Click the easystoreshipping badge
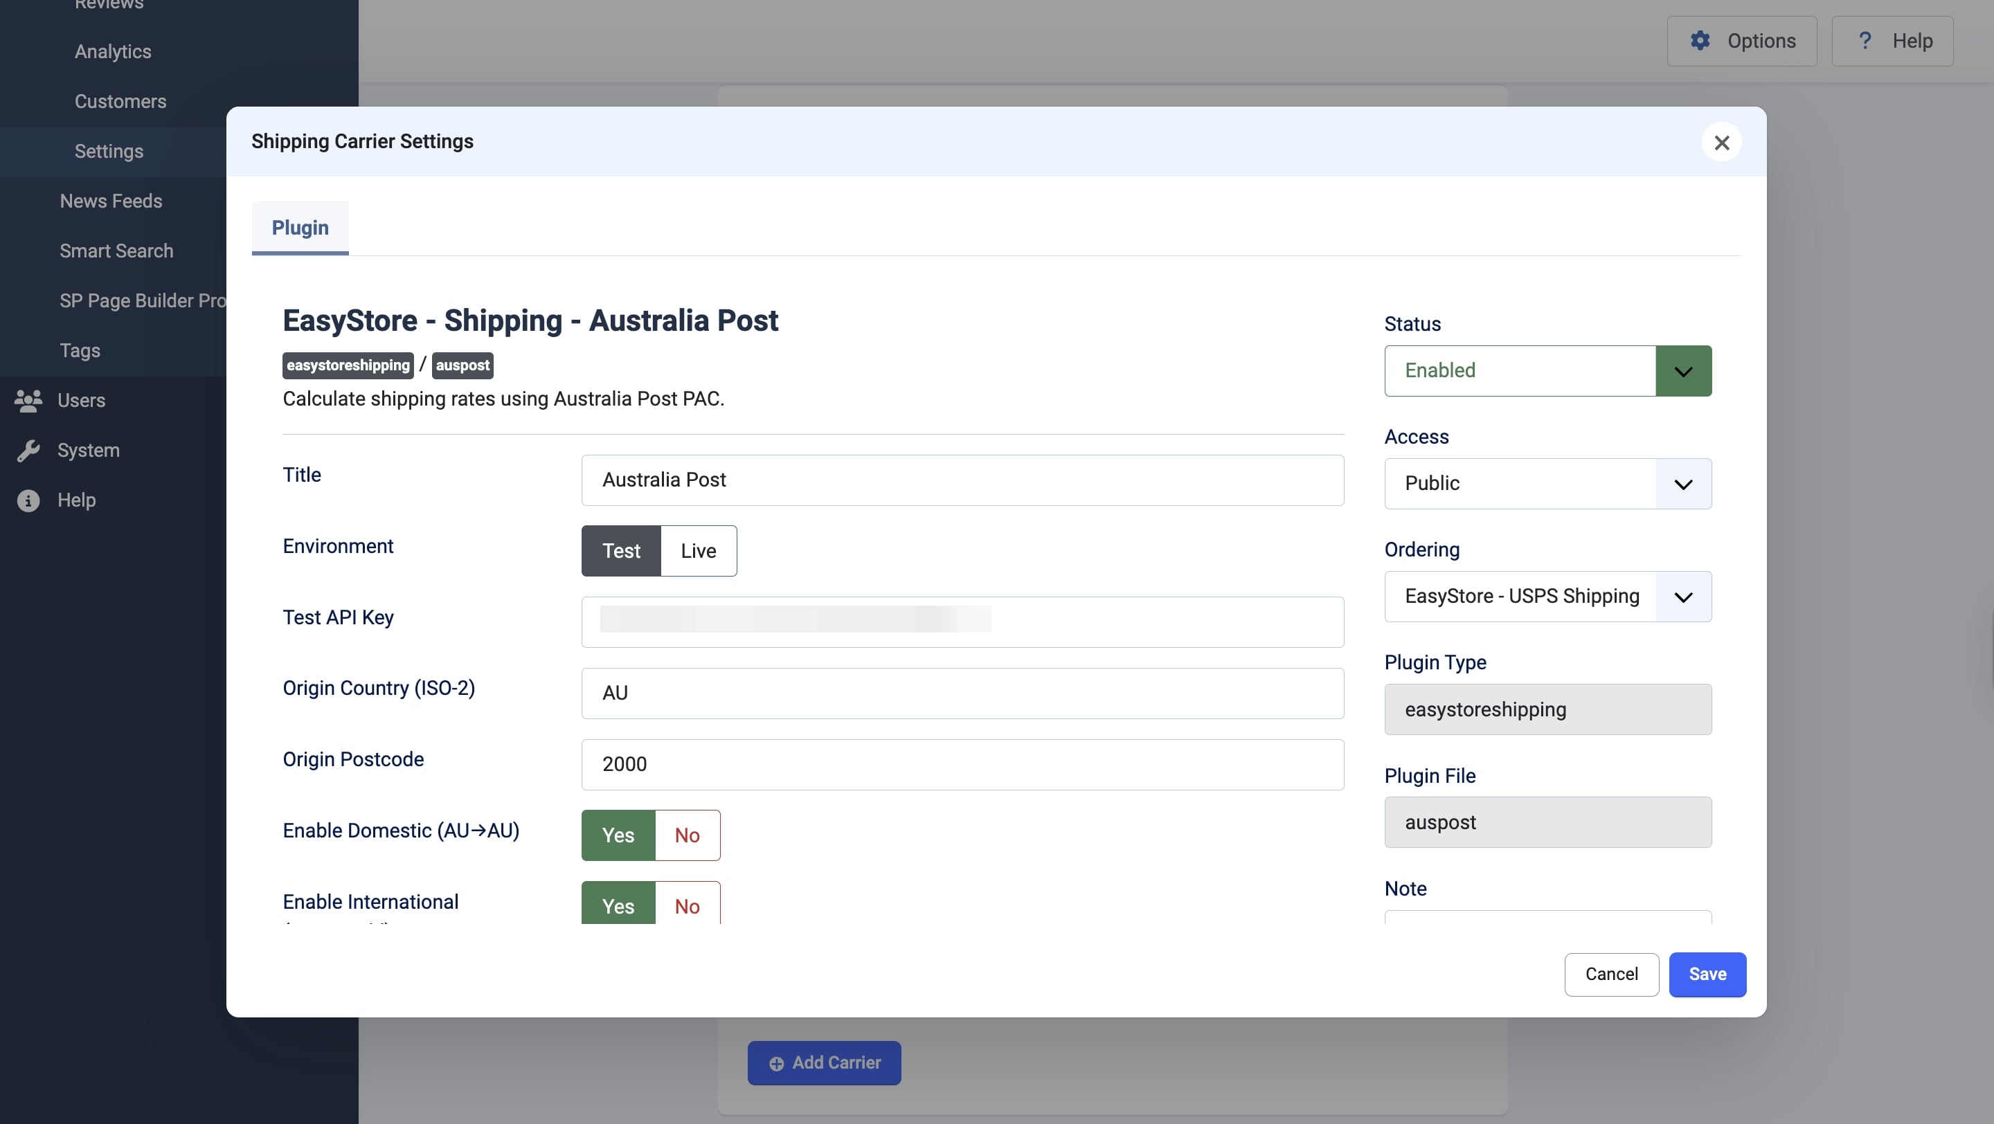1994x1124 pixels. pos(348,365)
